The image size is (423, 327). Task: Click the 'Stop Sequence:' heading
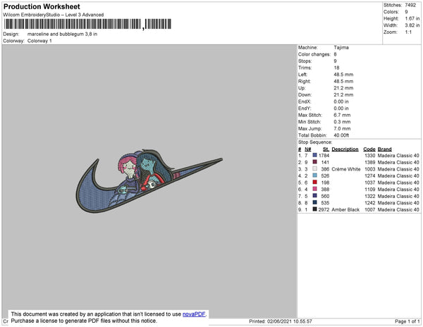[x=315, y=142]
